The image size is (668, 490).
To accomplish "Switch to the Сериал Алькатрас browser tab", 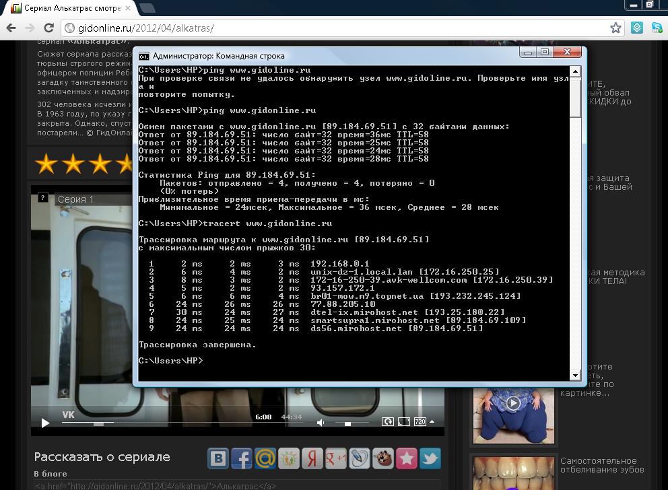I will pyautogui.click(x=70, y=8).
